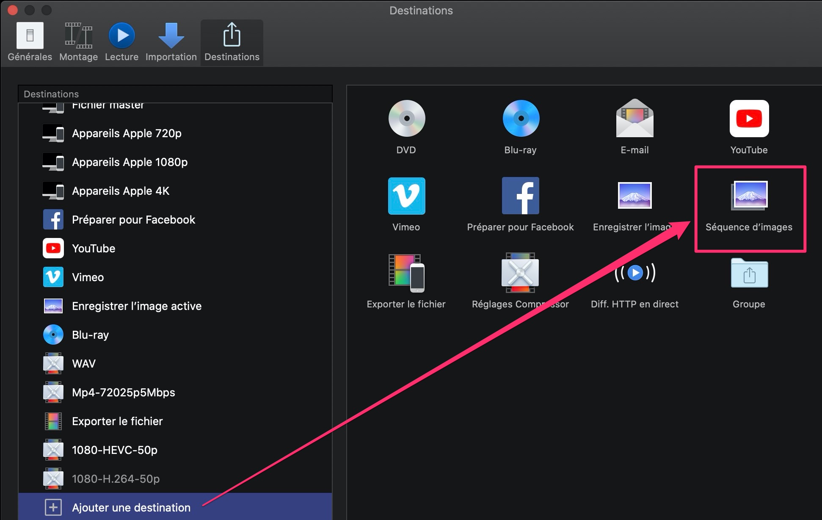
Task: Click the devices icon beside Appareils Apple 4K
Action: 53,191
